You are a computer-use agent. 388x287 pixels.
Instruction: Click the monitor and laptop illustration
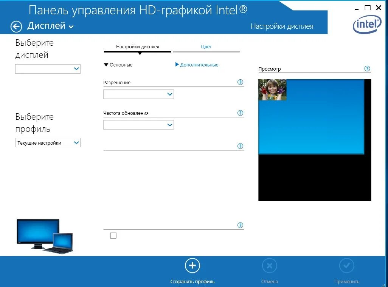click(45, 236)
